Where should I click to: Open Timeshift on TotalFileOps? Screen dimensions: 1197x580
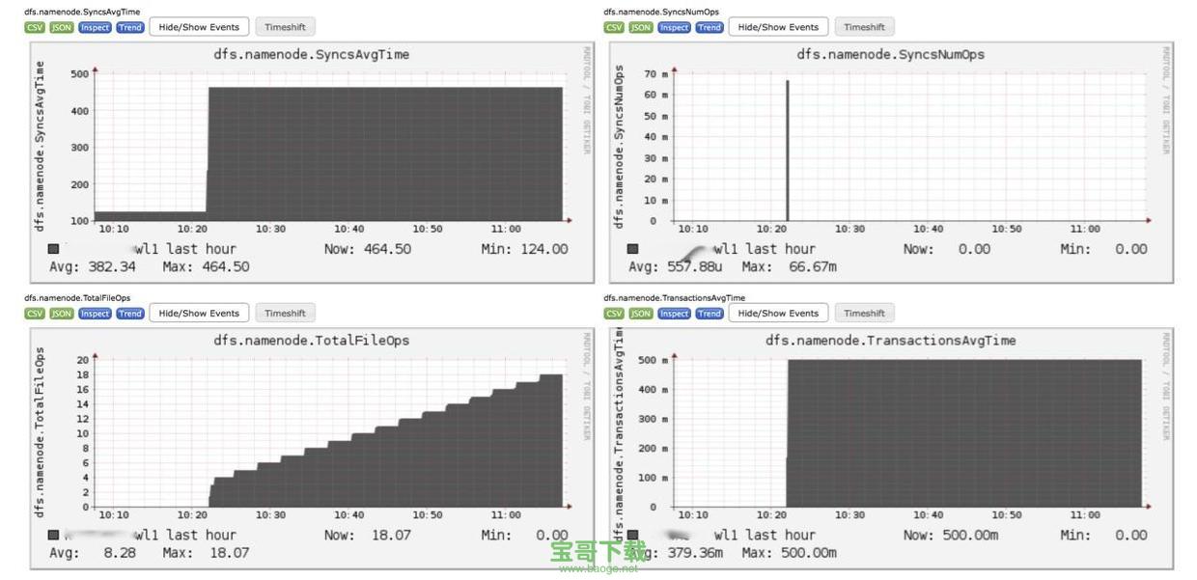point(286,313)
